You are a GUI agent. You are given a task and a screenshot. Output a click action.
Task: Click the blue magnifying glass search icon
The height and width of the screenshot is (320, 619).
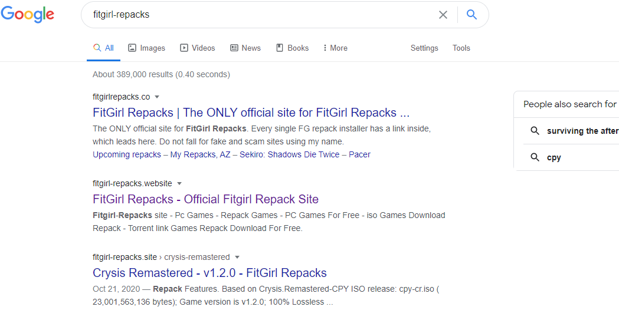(471, 15)
